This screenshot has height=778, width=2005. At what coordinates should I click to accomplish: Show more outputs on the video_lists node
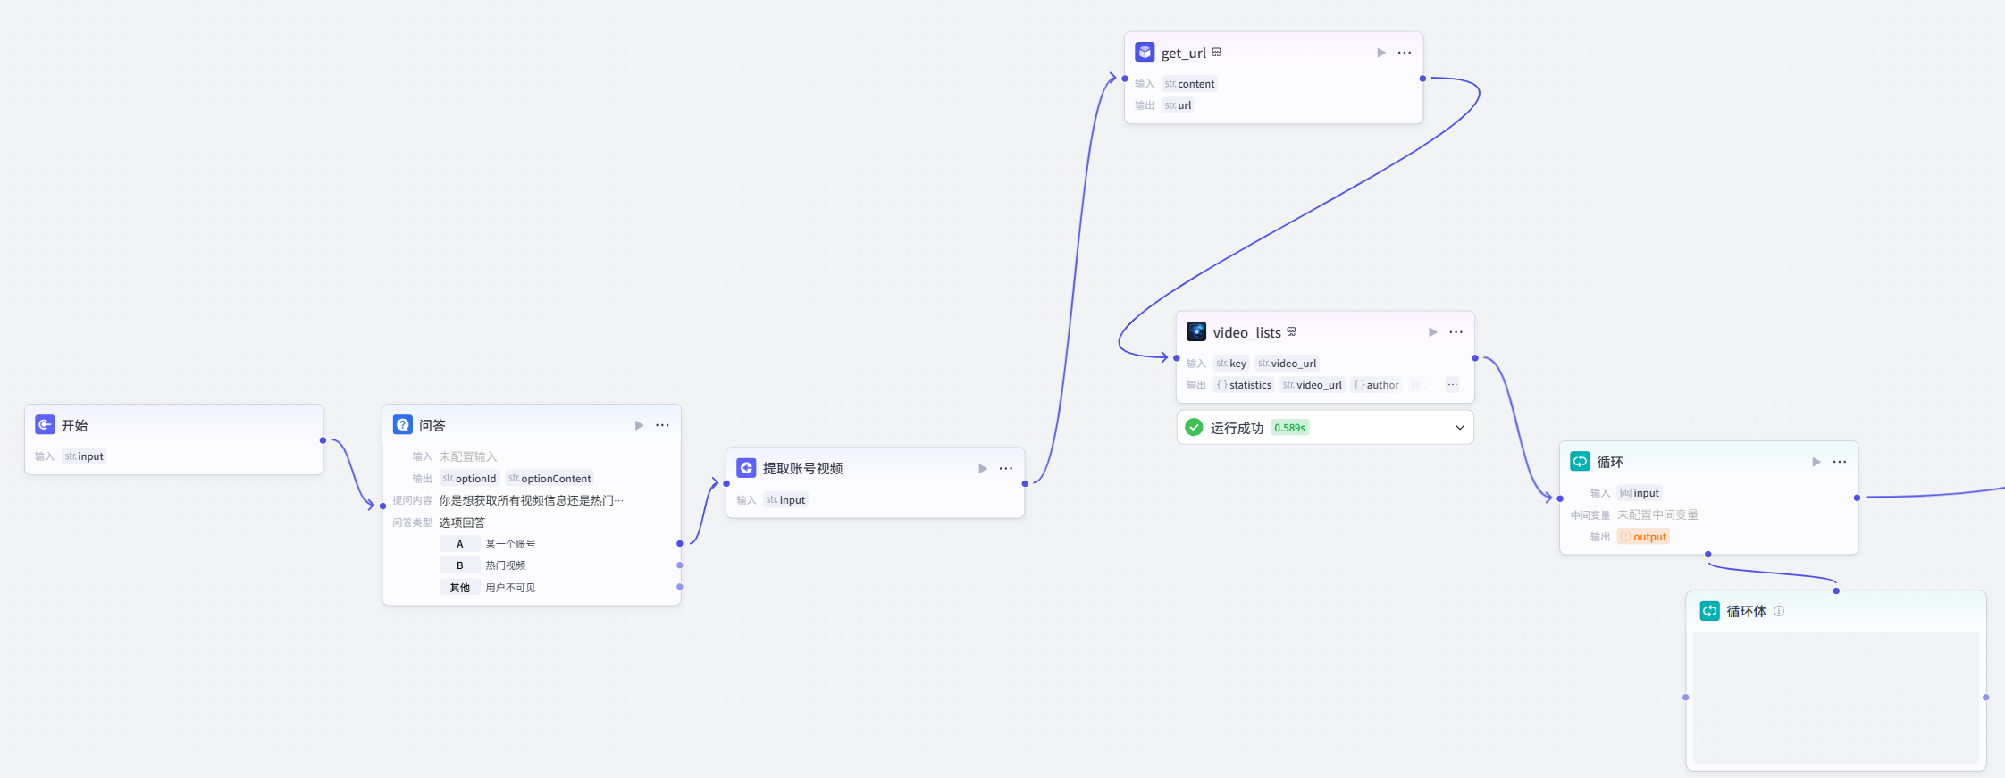[1453, 385]
